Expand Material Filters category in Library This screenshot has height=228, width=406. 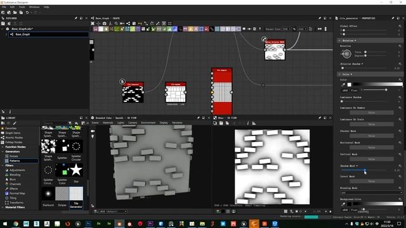(x=3, y=207)
